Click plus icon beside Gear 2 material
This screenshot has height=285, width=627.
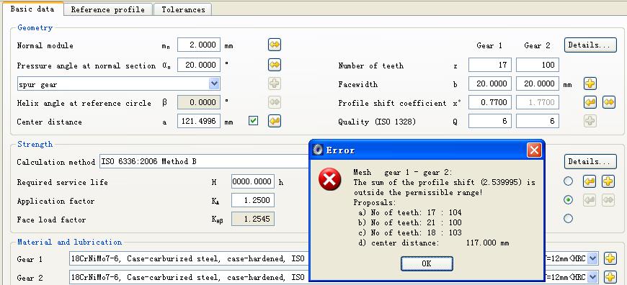(x=610, y=276)
